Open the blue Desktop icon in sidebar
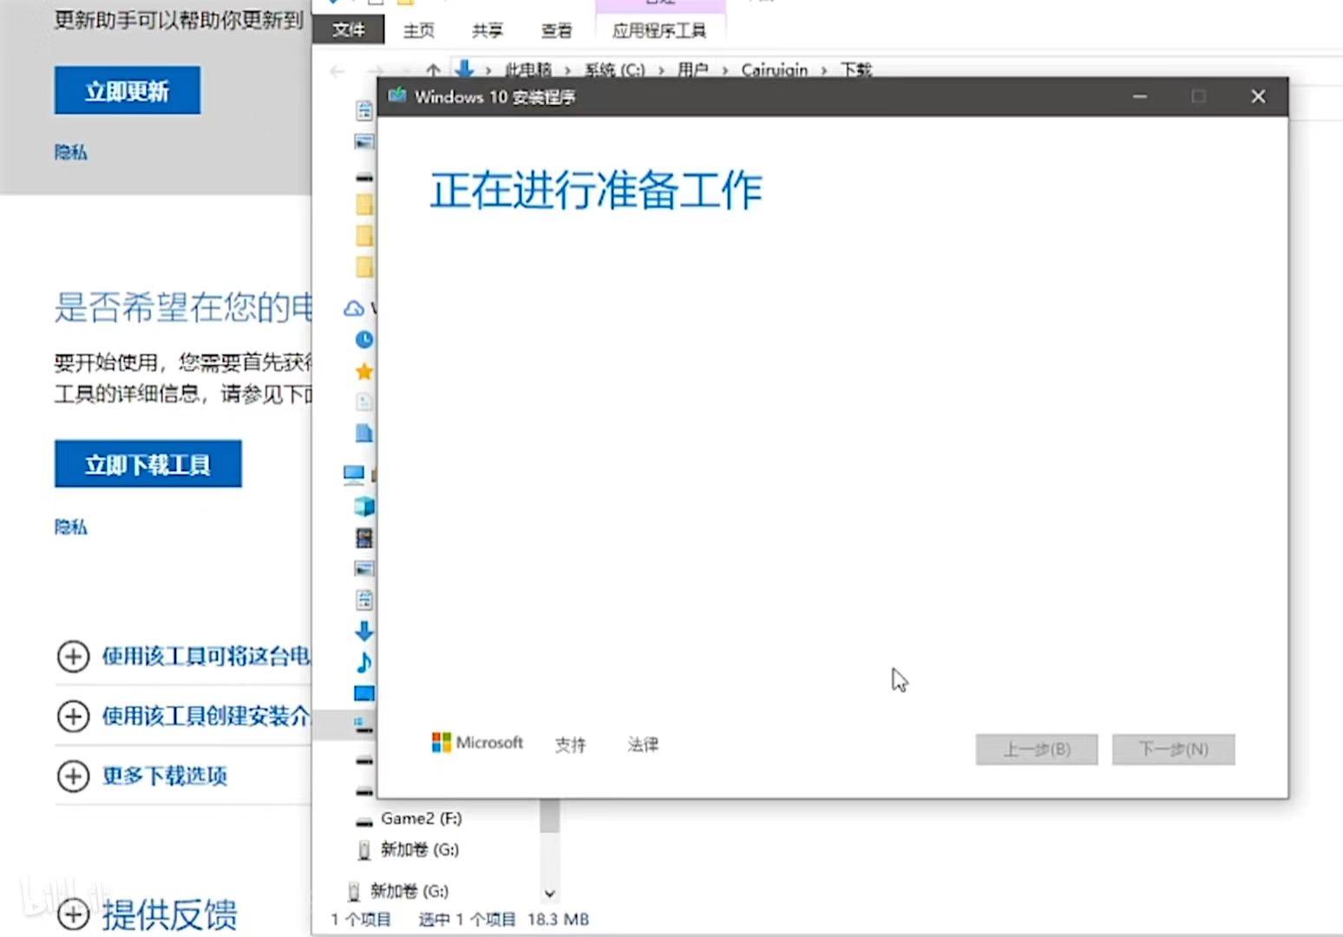The image size is (1343, 937). pos(364,693)
